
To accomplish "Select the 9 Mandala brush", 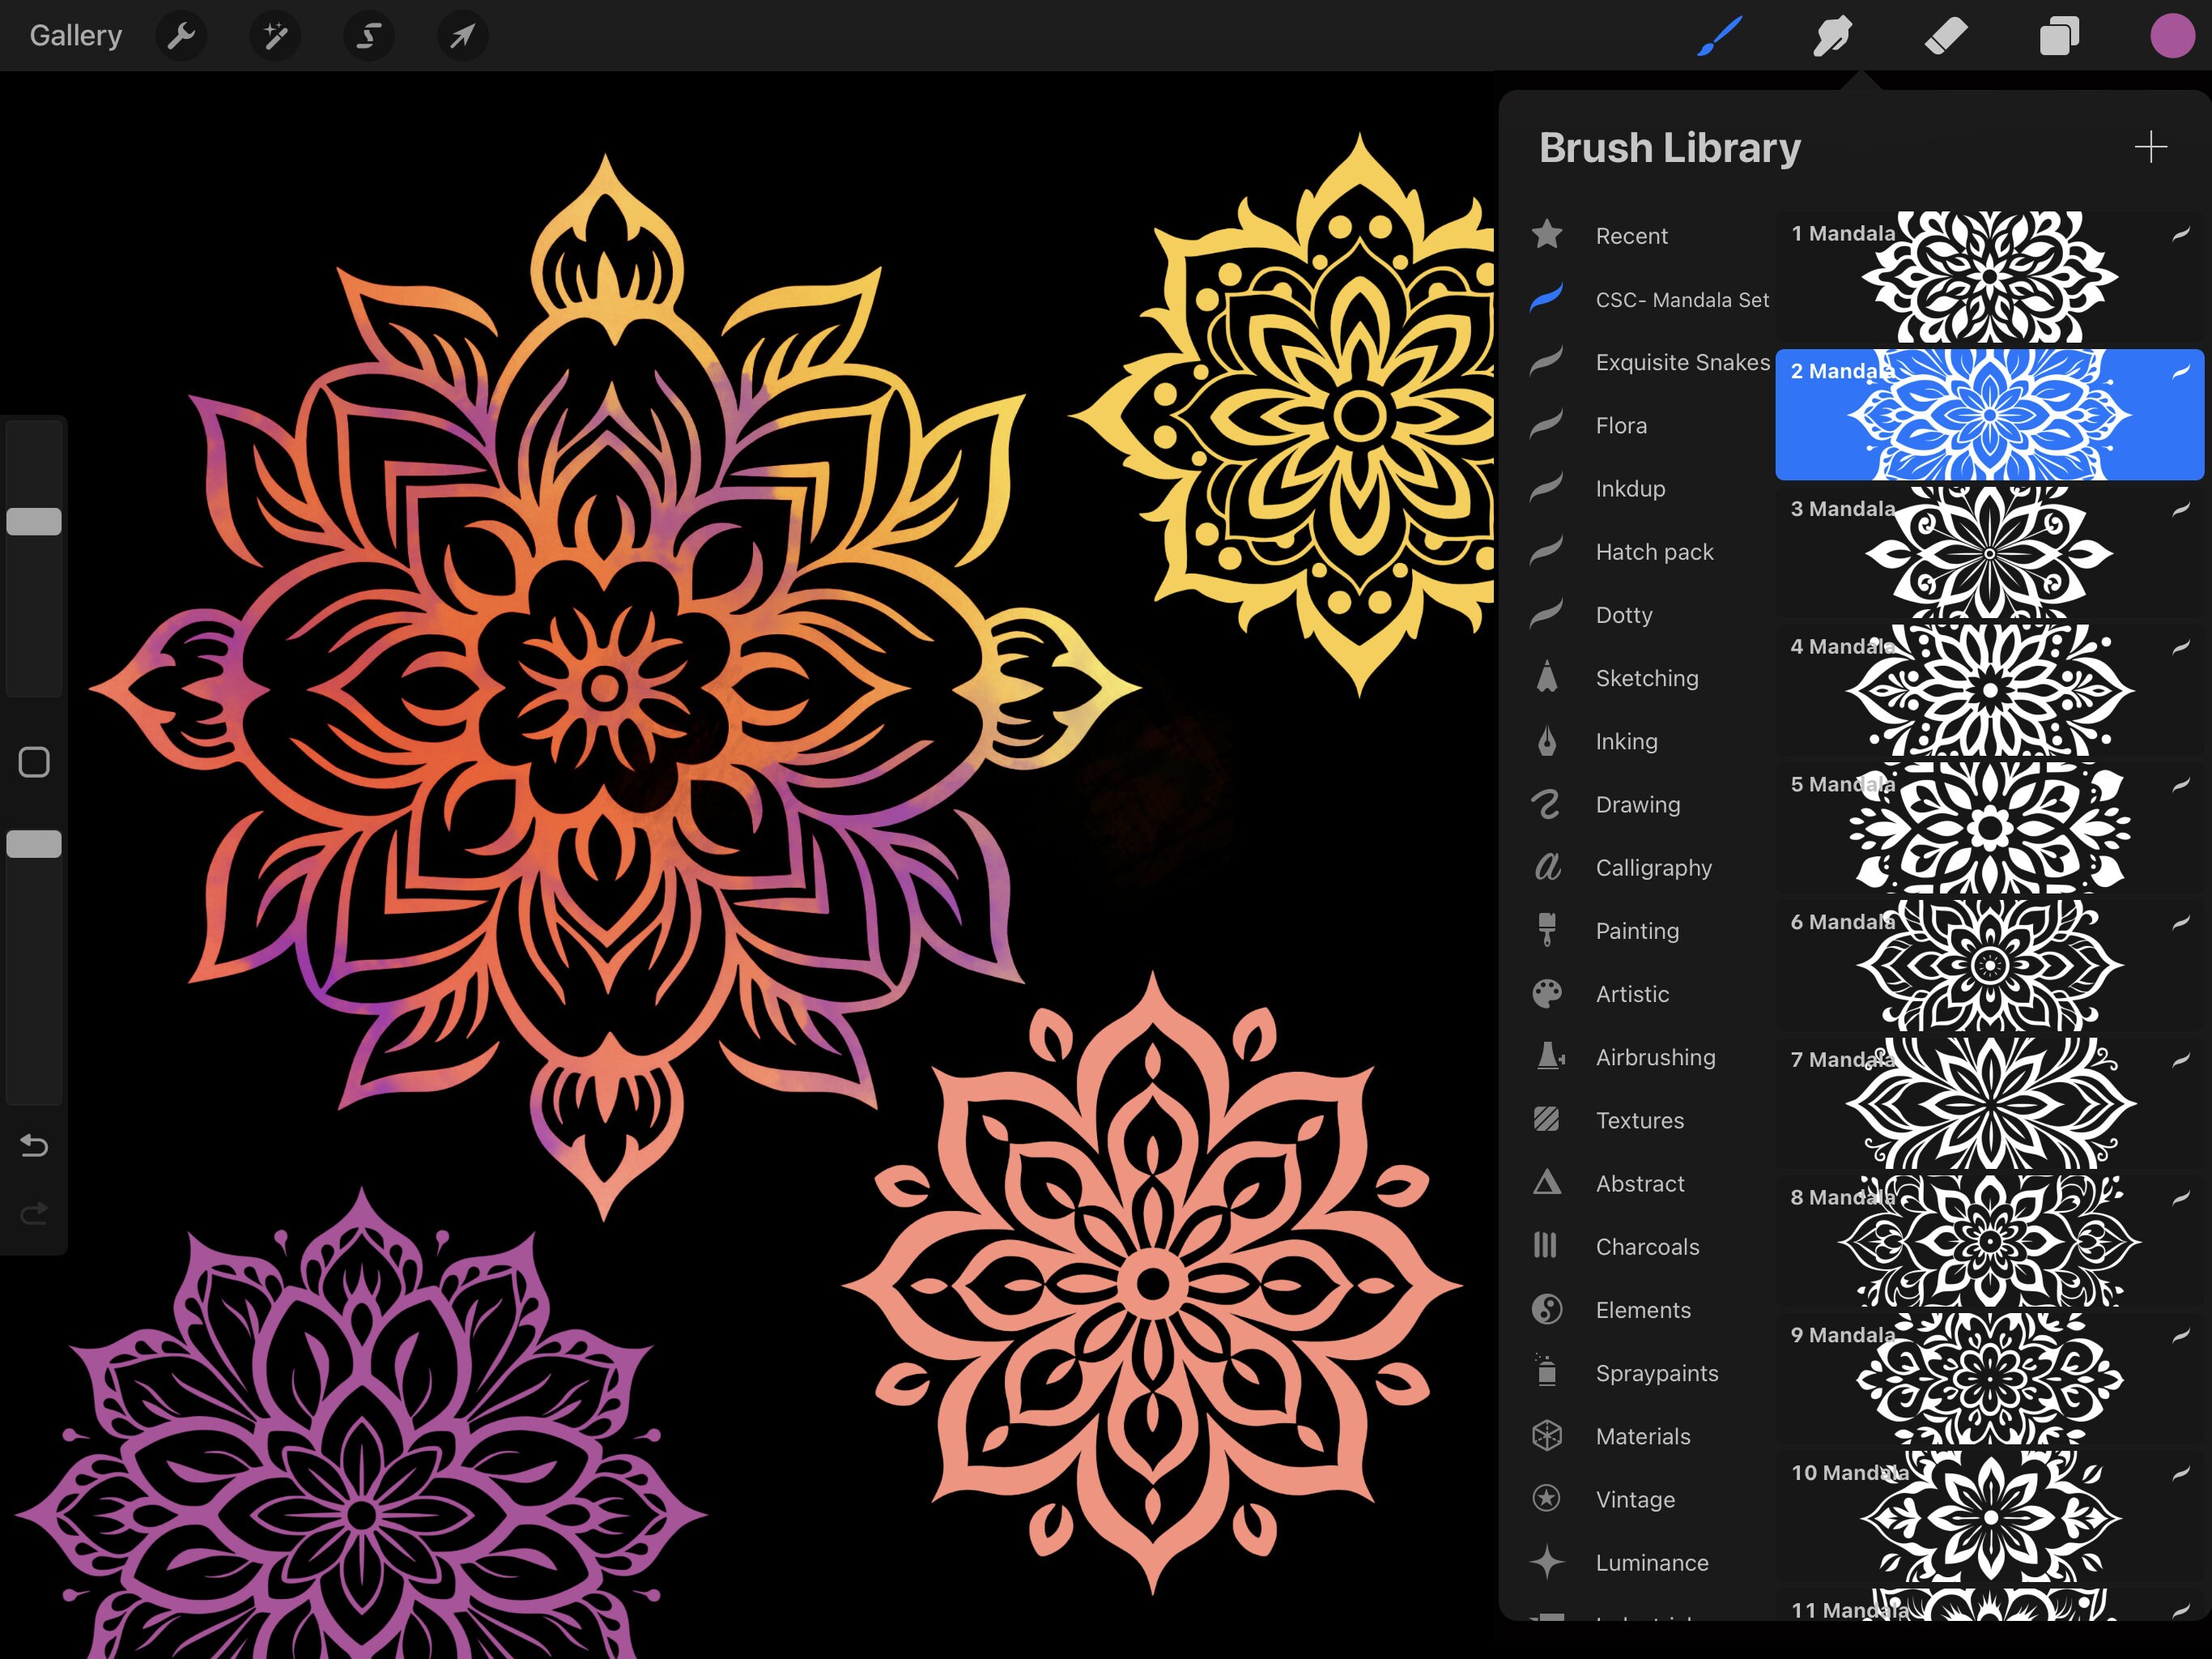I will coord(1990,1379).
